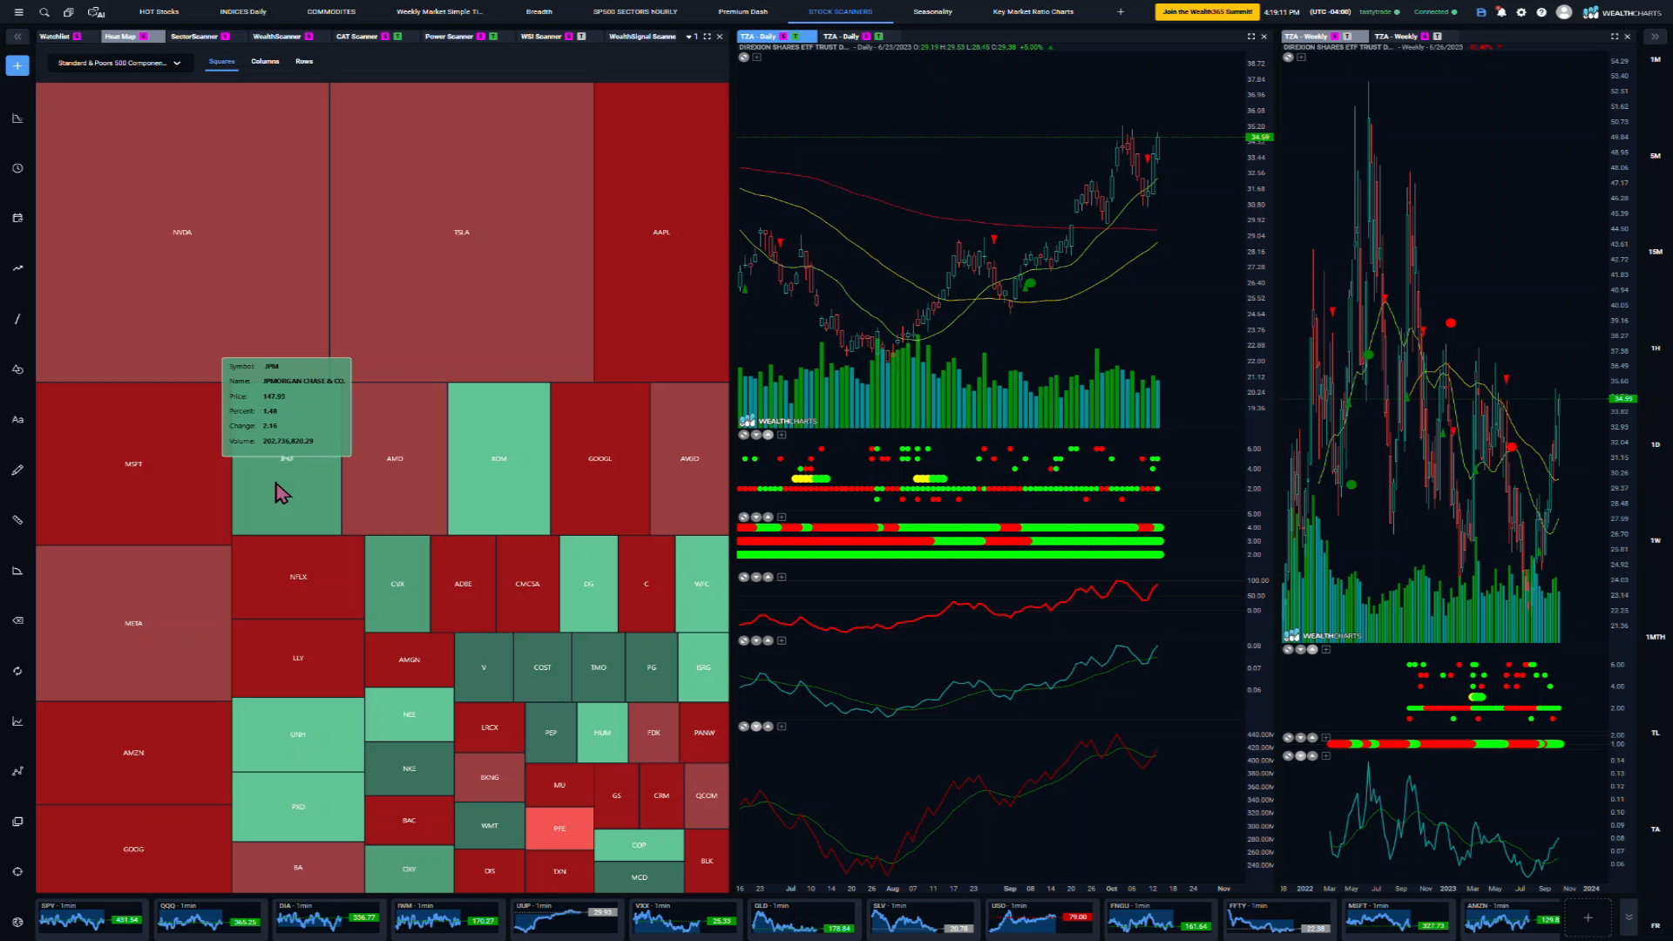Click the XOM green heat map tile
Image resolution: width=1673 pixels, height=941 pixels.
(498, 458)
